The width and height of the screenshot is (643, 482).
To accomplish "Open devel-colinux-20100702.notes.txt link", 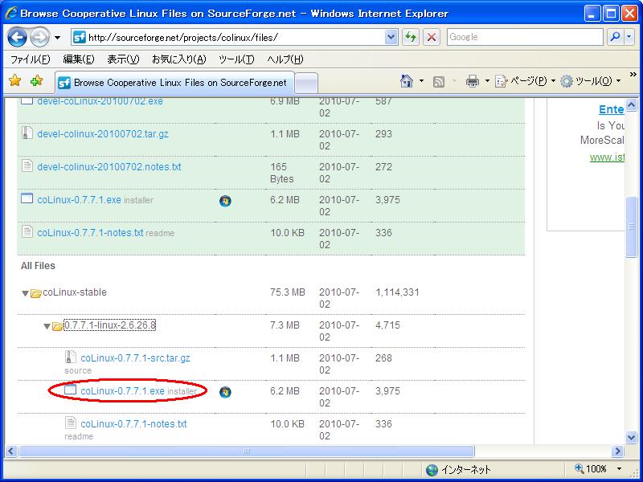I will (109, 167).
